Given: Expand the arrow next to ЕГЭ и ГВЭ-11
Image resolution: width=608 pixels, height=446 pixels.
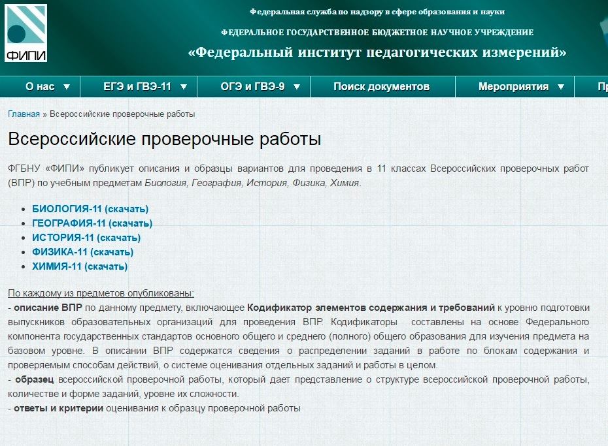Looking at the screenshot, I should (184, 87).
